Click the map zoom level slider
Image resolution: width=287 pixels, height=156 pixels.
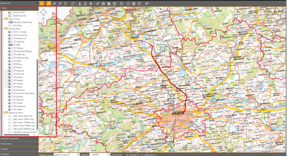[43, 34]
